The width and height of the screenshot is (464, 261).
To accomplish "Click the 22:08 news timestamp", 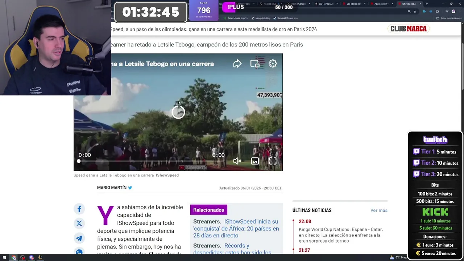I will tap(305, 221).
